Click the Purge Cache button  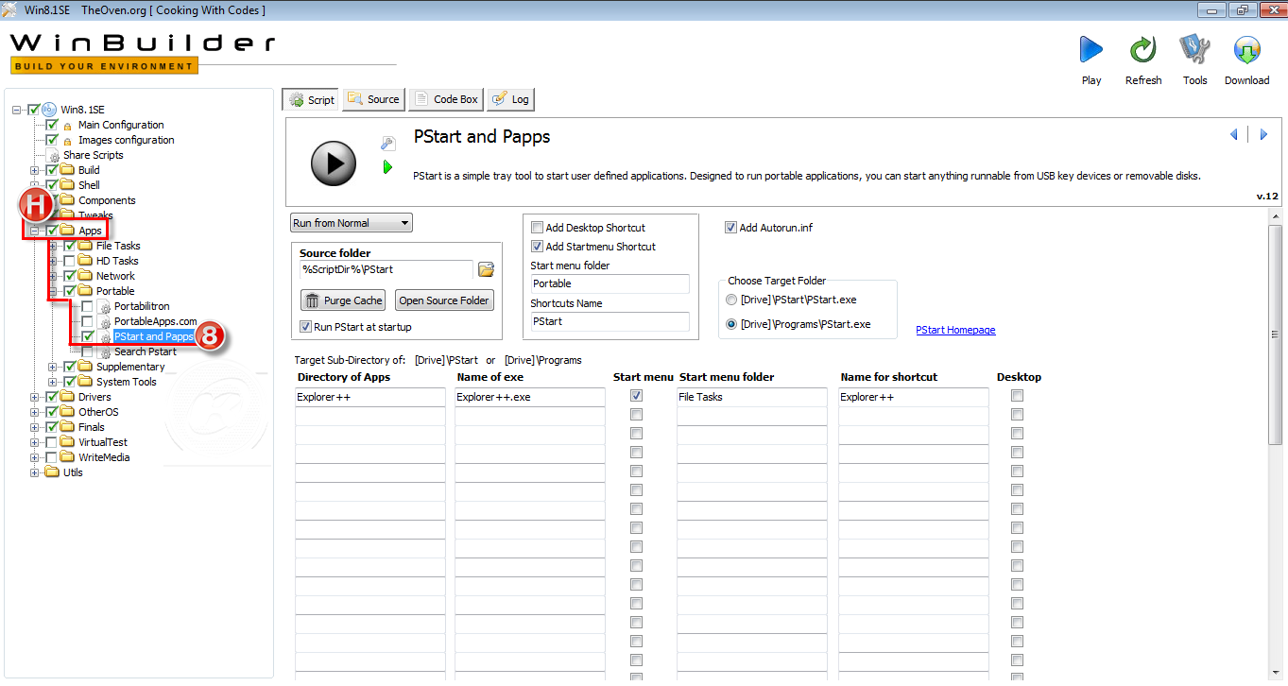click(342, 300)
